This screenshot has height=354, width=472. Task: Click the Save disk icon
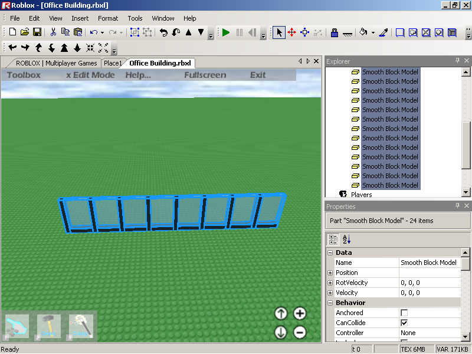pos(37,32)
